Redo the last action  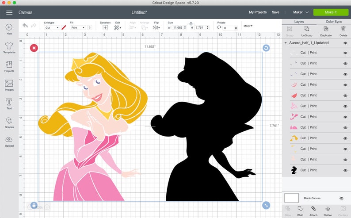pyautogui.click(x=34, y=26)
